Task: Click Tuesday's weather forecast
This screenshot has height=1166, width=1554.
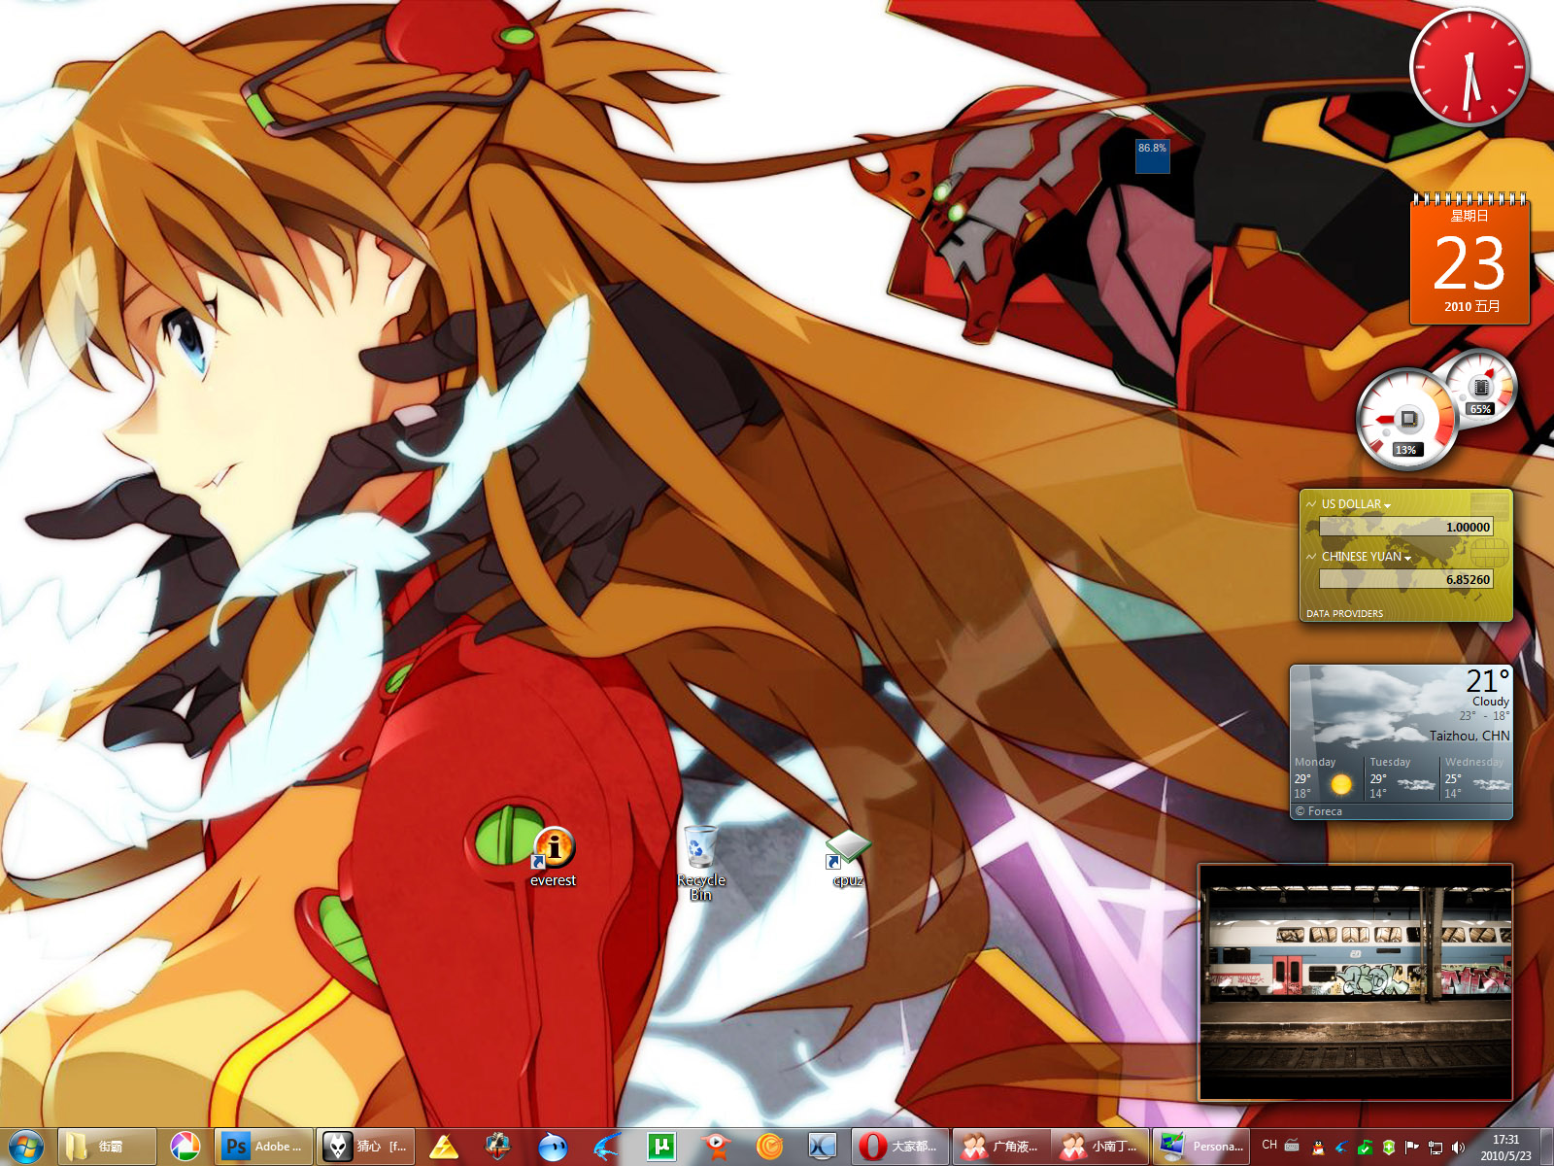Action: [1402, 778]
